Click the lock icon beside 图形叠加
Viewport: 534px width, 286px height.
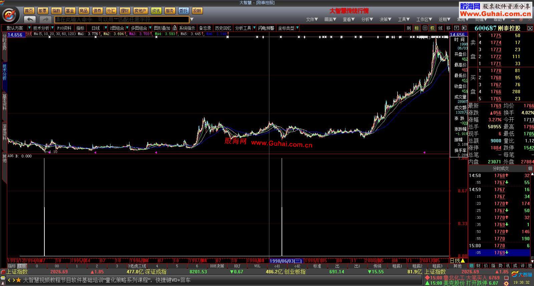coord(175,28)
